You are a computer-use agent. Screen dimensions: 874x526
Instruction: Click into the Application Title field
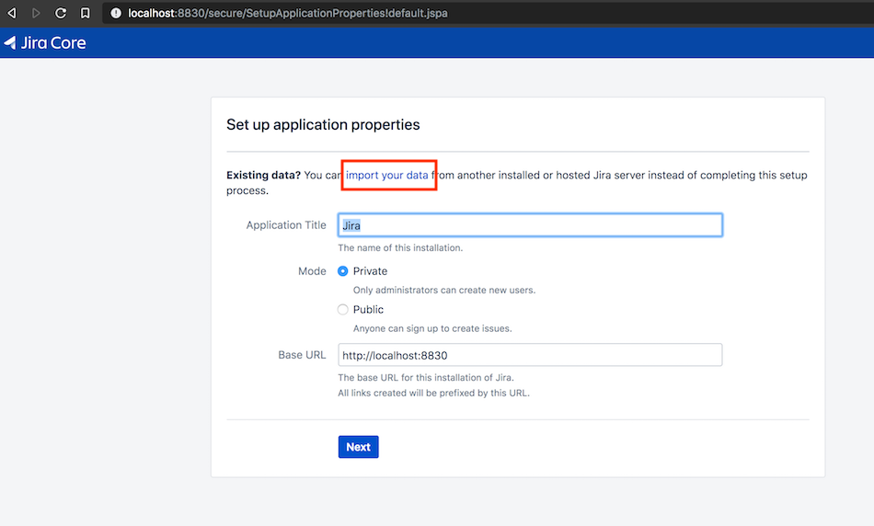(530, 225)
